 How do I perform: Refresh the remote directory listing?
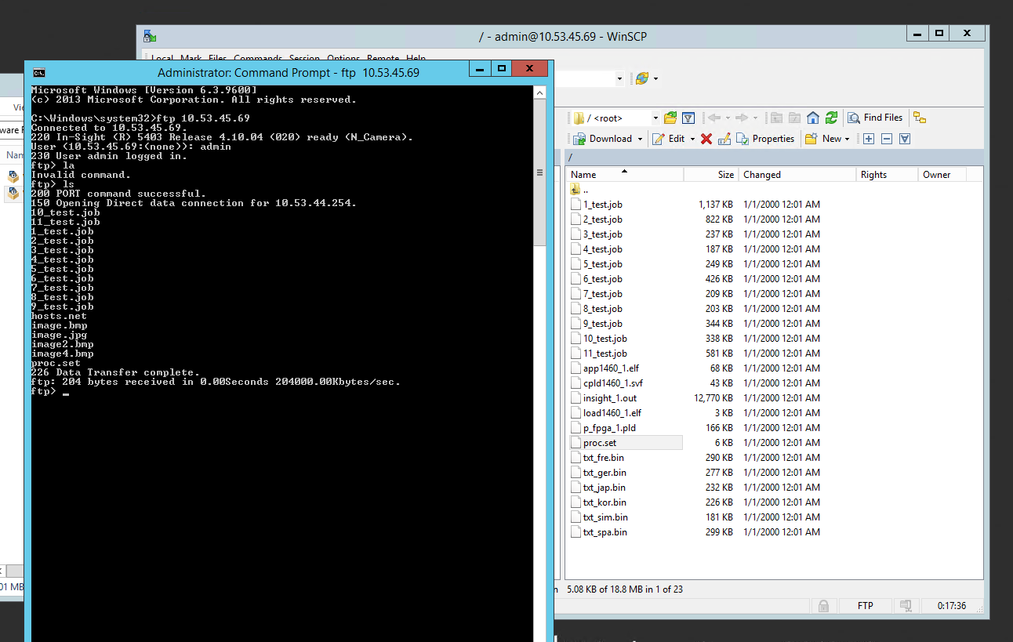(831, 118)
